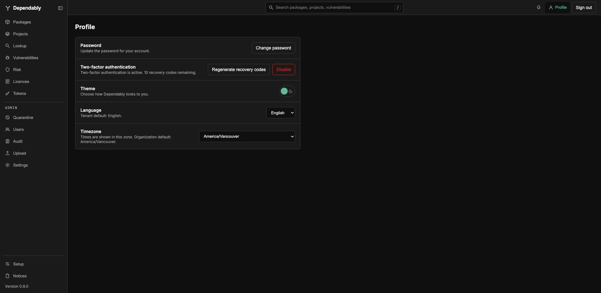Click the Lookup magnifier icon in sidebar
The image size is (601, 293).
click(x=8, y=46)
